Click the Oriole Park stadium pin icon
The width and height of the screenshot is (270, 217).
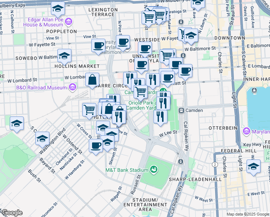[163, 90]
